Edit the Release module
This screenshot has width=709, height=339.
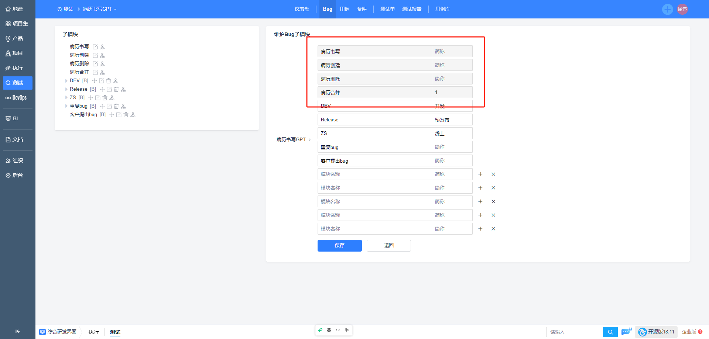[x=109, y=89]
